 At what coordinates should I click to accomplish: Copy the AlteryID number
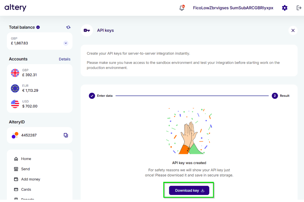pos(66,135)
